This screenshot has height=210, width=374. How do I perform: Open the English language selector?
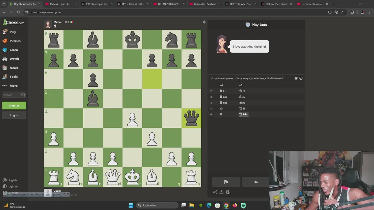(10, 180)
